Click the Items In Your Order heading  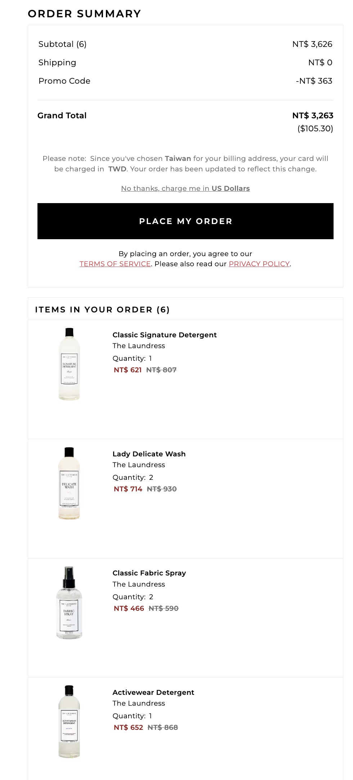[102, 310]
